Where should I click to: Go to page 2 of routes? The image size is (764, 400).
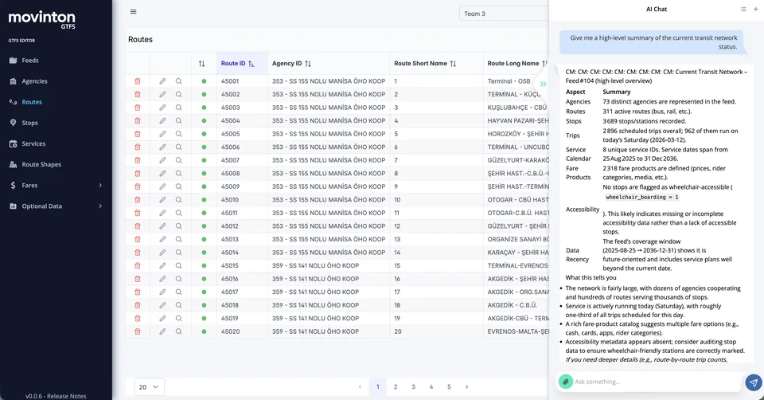(396, 386)
